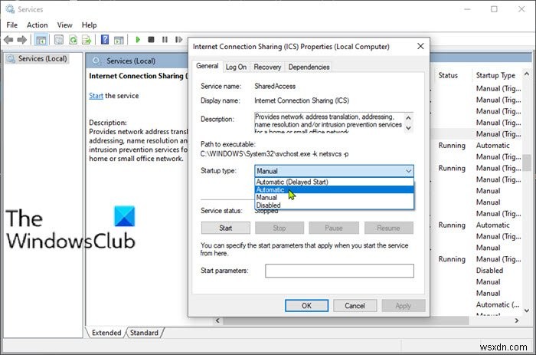Cancel the ICS Properties dialog
This screenshot has height=355, width=536.
355,306
